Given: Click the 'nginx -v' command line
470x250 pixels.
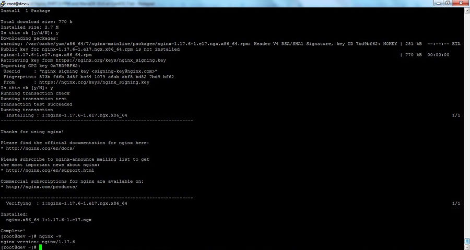Looking at the screenshot, I should pyautogui.click(x=31, y=236).
